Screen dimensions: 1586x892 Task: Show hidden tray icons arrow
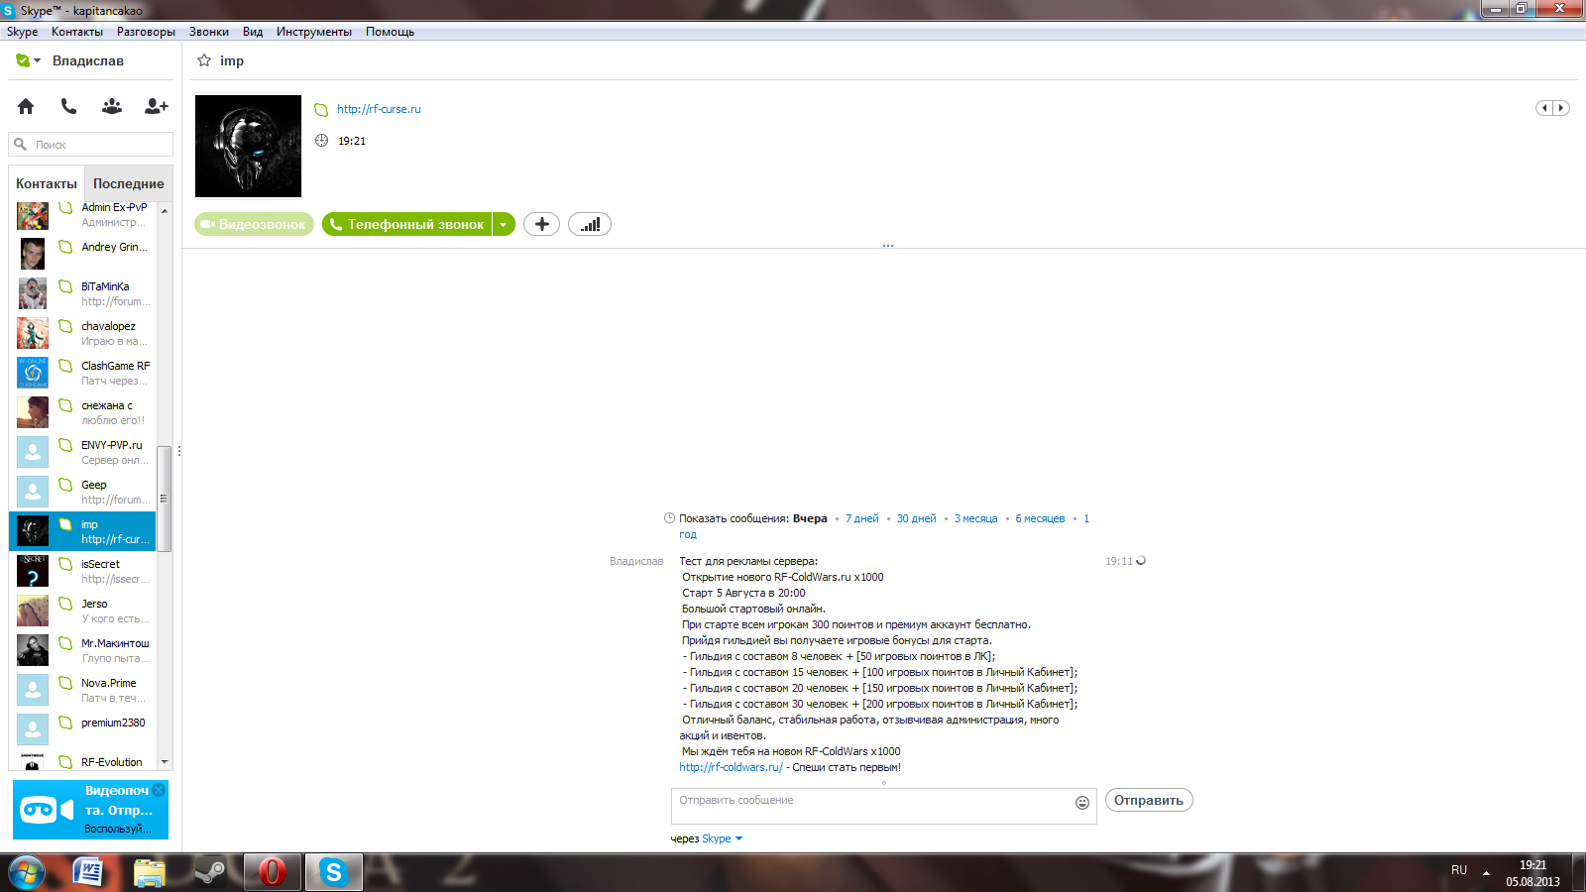(1486, 873)
